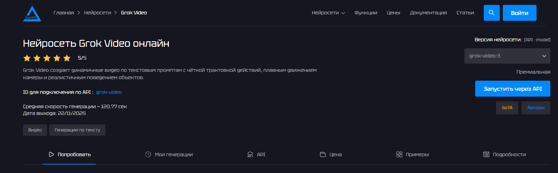Expand the Нейросети navigation dropdown
The width and height of the screenshot is (558, 173).
328,13
